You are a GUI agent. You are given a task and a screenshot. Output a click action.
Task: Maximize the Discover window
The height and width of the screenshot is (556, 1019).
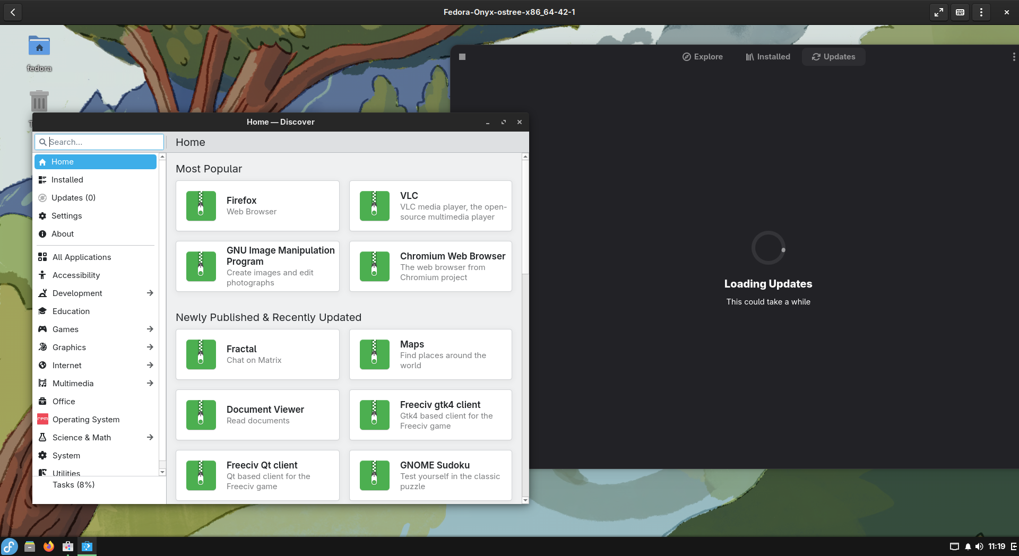coord(504,122)
